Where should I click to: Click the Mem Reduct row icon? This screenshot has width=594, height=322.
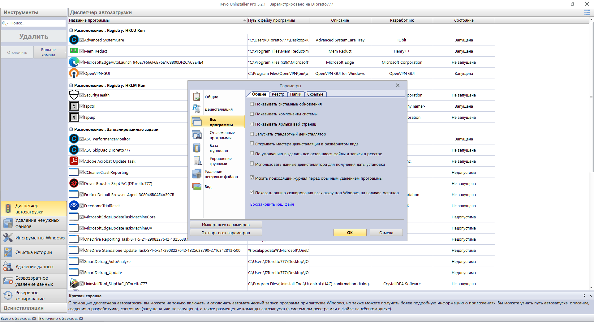(x=74, y=50)
